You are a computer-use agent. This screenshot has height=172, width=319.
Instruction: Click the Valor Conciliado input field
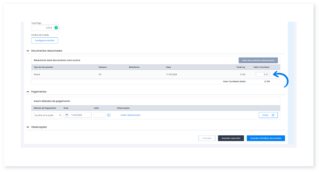(263, 74)
